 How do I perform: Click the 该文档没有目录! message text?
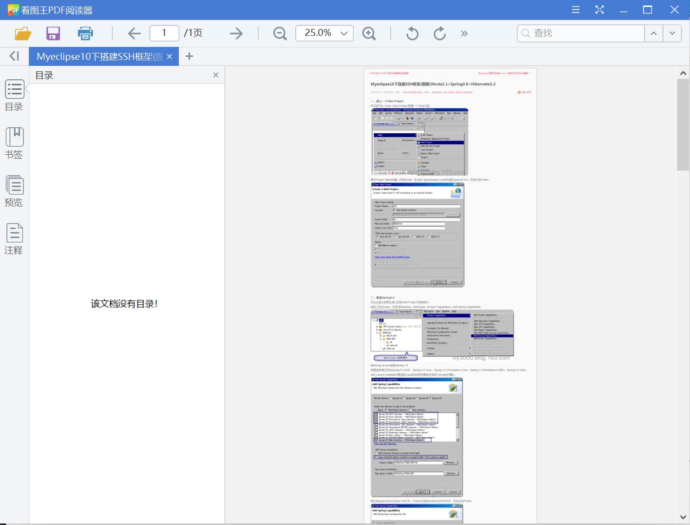[124, 303]
